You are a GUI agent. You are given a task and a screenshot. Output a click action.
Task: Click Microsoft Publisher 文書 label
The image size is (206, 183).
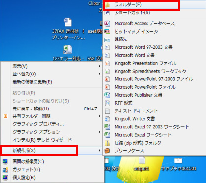138,95
